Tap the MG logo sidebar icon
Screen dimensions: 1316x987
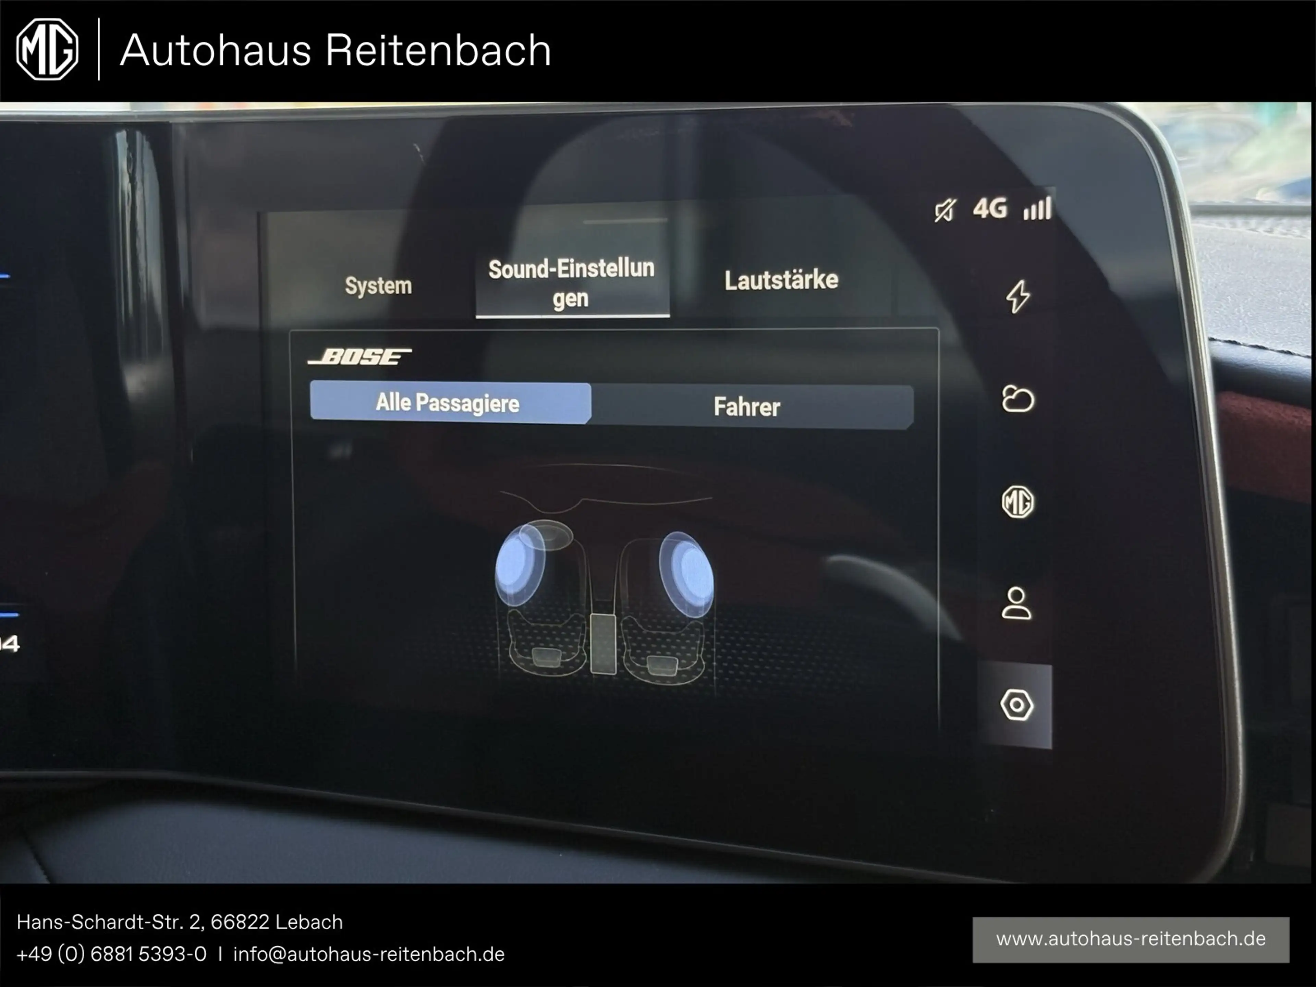click(x=1018, y=502)
